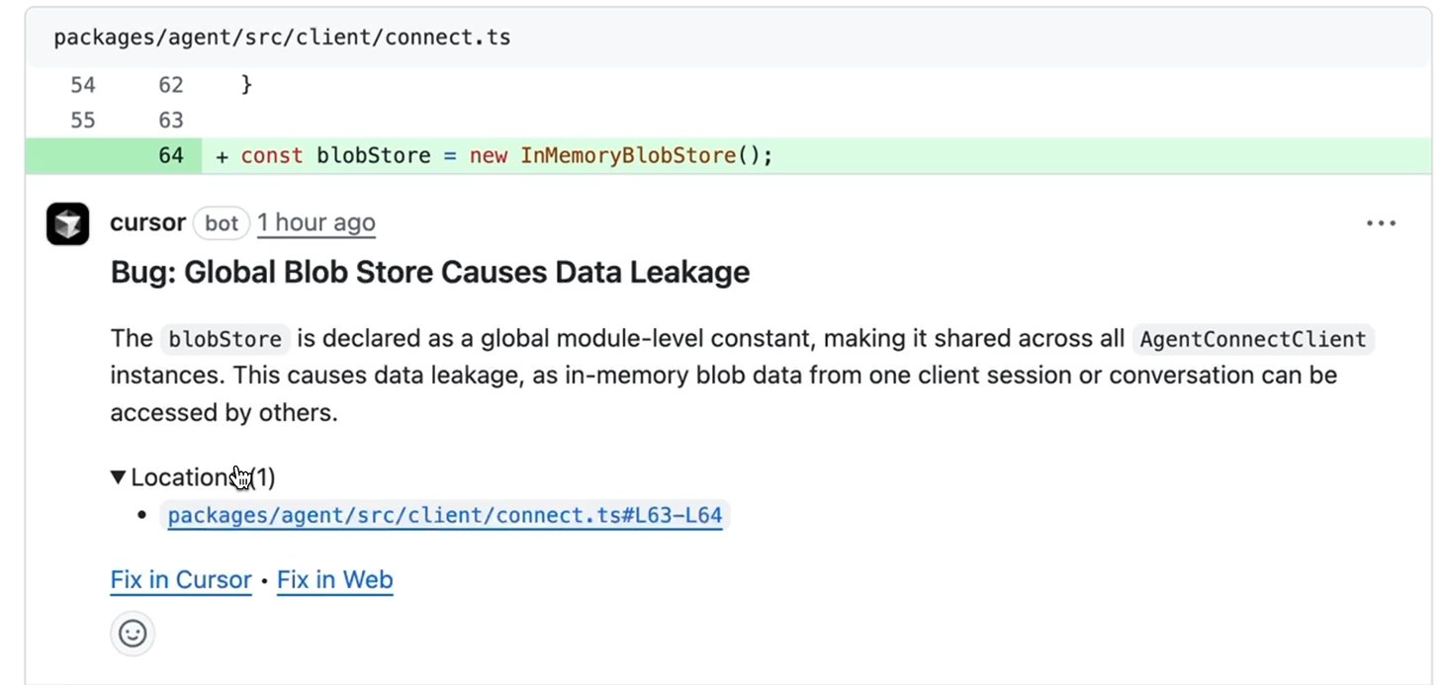
Task: Click line number 55 on the left
Action: tap(83, 120)
